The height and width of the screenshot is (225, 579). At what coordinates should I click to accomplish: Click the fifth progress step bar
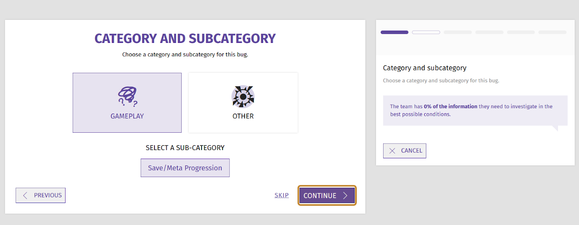click(521, 32)
